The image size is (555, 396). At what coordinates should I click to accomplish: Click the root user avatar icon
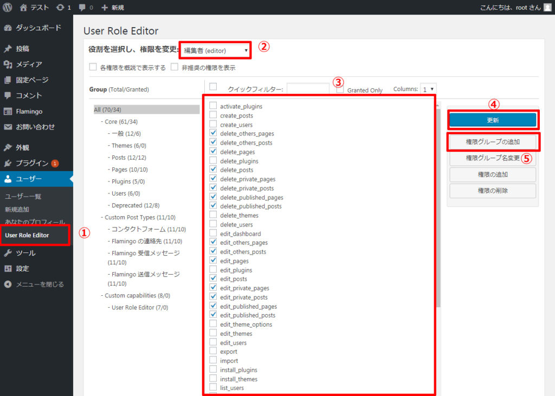[547, 8]
